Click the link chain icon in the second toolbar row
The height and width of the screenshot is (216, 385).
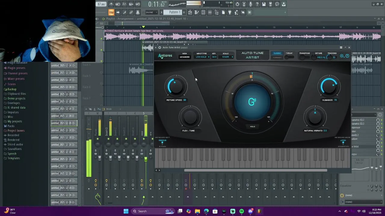coord(131,12)
